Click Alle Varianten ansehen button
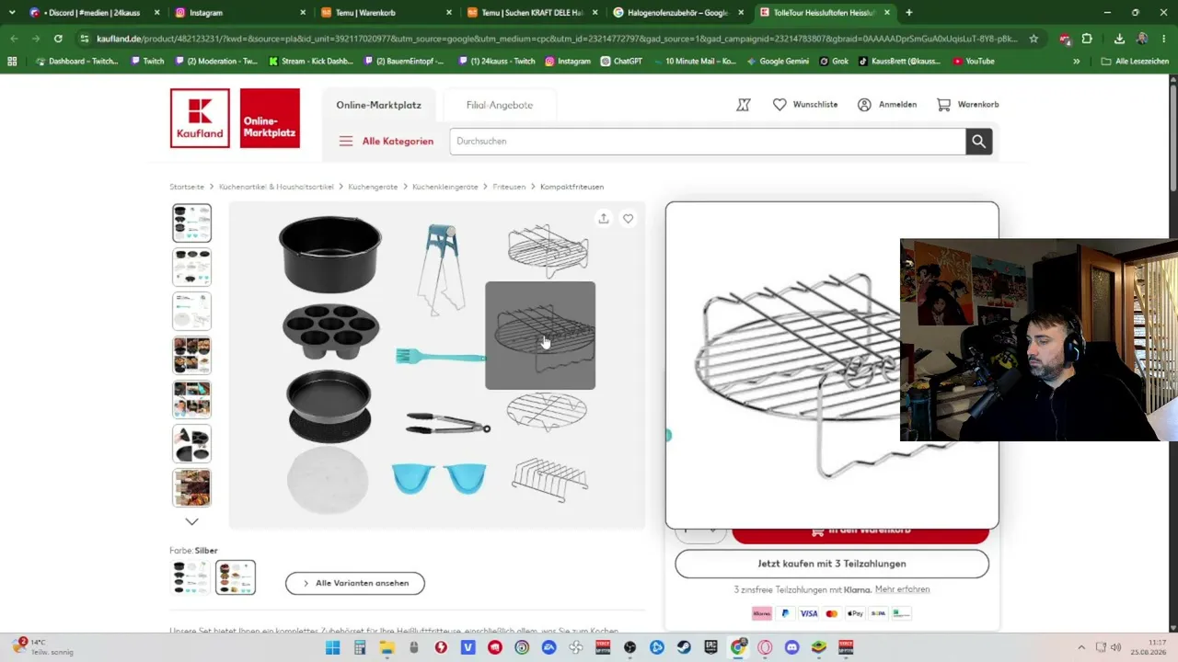1178x662 pixels. [355, 583]
